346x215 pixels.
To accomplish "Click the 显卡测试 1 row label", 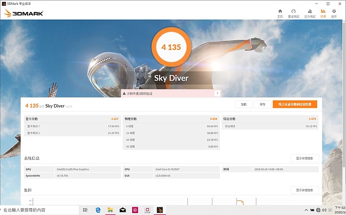I will click(33, 126).
